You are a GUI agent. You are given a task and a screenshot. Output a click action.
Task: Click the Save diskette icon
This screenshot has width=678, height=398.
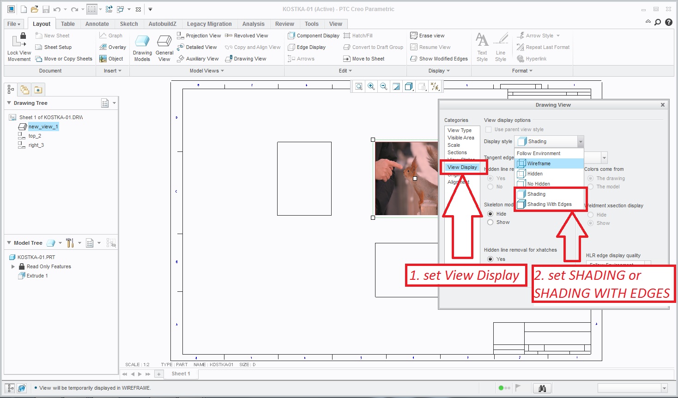46,9
